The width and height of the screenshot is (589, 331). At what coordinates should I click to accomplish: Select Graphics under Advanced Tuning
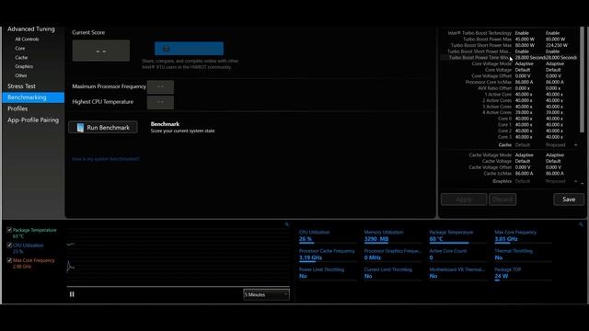24,66
